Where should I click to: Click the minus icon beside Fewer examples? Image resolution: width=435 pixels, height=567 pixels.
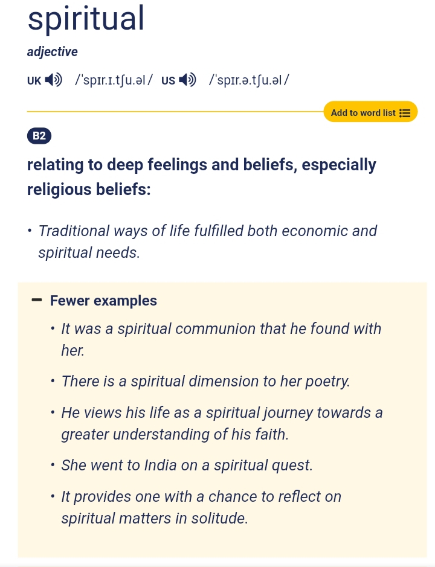click(x=37, y=300)
